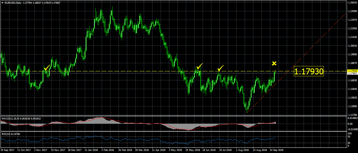The width and height of the screenshot is (358, 153).
Task: Click the yellow checkmark near July 2018
Action: 220,68
